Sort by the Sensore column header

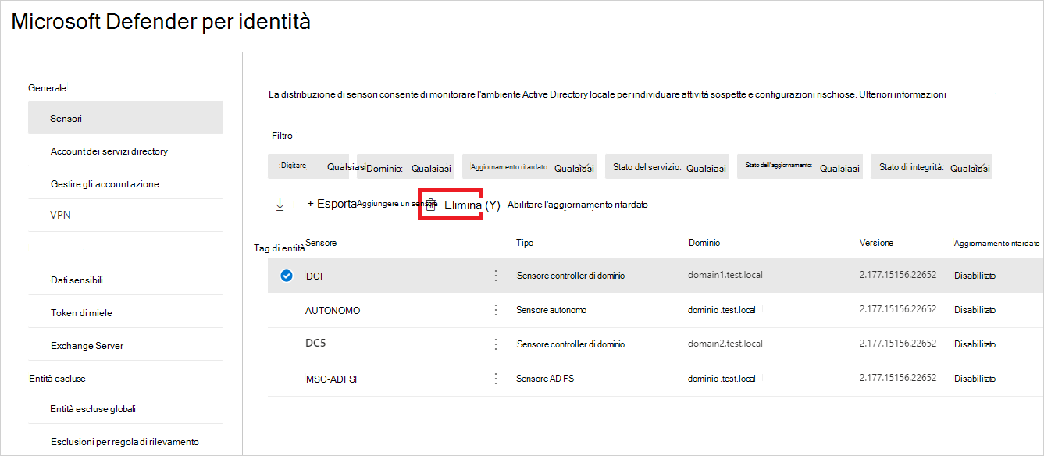click(321, 243)
